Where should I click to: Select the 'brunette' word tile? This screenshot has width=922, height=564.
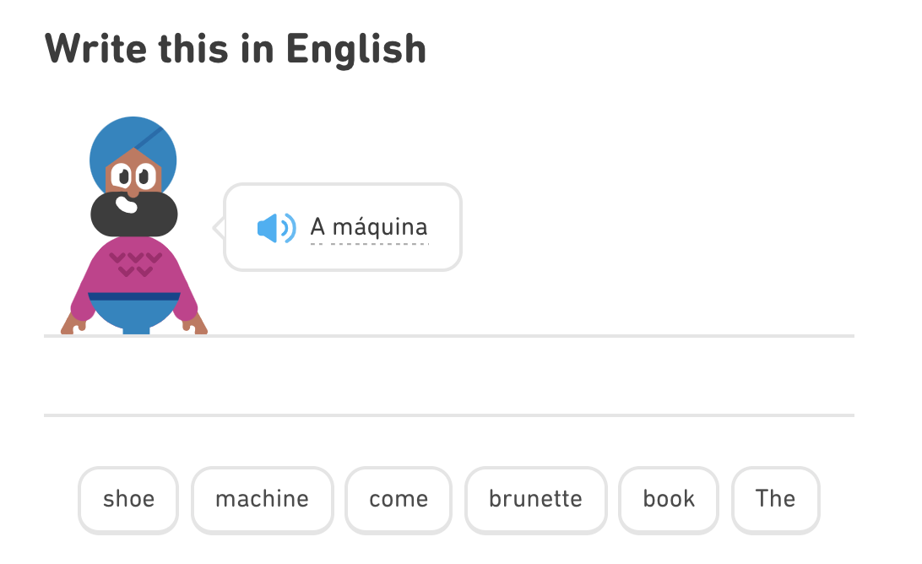pos(535,500)
